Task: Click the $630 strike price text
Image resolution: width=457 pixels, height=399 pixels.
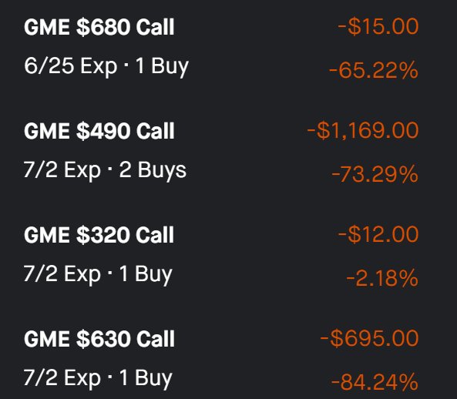Action: coord(103,339)
